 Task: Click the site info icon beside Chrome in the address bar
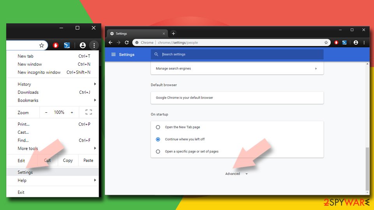coord(137,43)
